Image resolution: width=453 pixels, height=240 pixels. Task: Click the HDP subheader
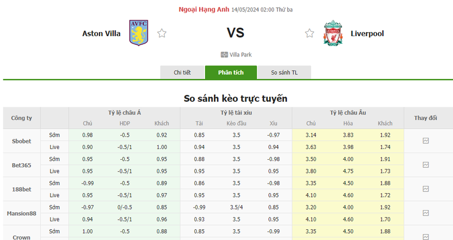[125, 123]
